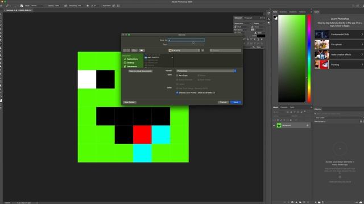This screenshot has height=204, width=364.
Task: Click the Save As group-by icon
Action: click(x=142, y=50)
